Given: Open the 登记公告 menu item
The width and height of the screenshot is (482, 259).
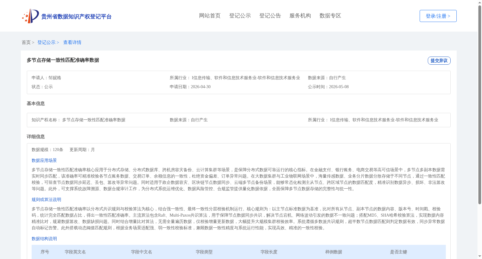Looking at the screenshot, I should tap(270, 16).
